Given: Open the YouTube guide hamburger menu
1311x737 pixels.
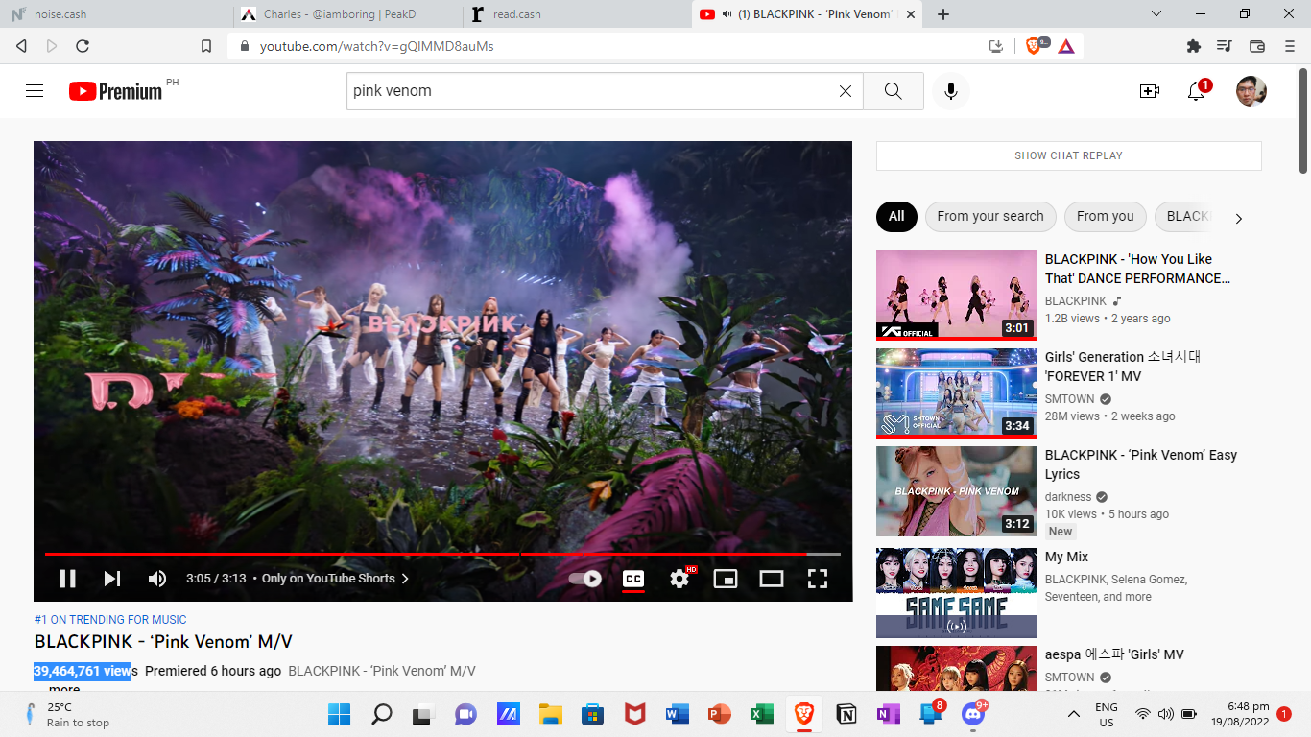Looking at the screenshot, I should [35, 91].
